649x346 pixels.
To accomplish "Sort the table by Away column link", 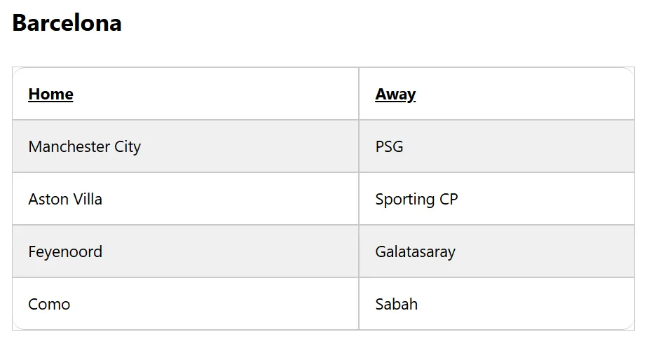I will (x=395, y=95).
